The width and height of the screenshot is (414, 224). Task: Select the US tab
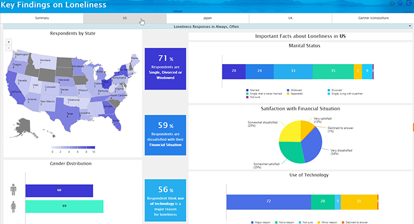[124, 18]
